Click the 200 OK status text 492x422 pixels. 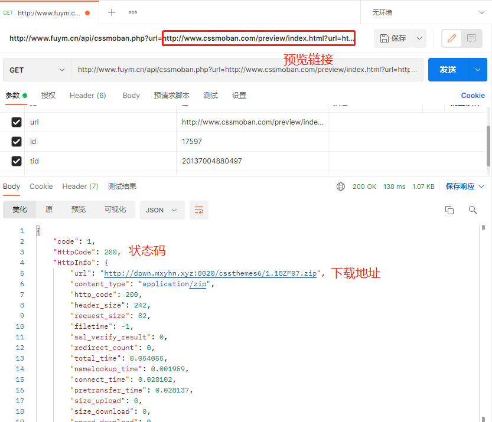point(364,187)
